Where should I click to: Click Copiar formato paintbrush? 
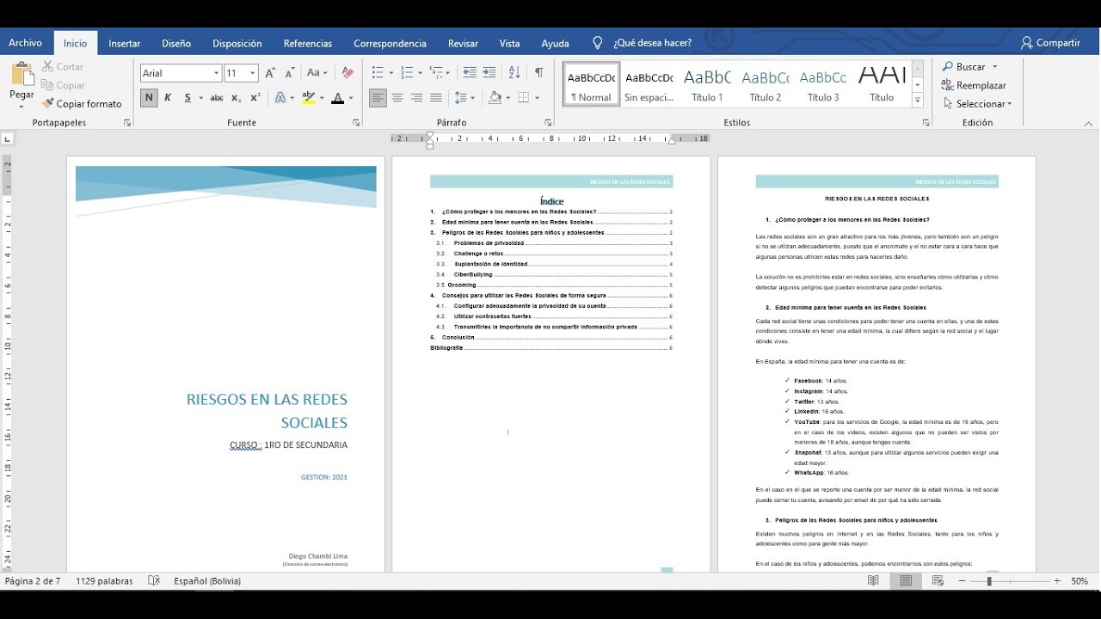82,103
